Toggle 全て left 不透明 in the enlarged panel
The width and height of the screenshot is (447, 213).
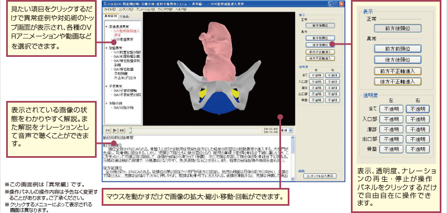[392, 109]
